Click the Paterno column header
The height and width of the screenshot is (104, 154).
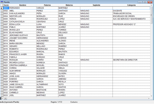pos(47,5)
